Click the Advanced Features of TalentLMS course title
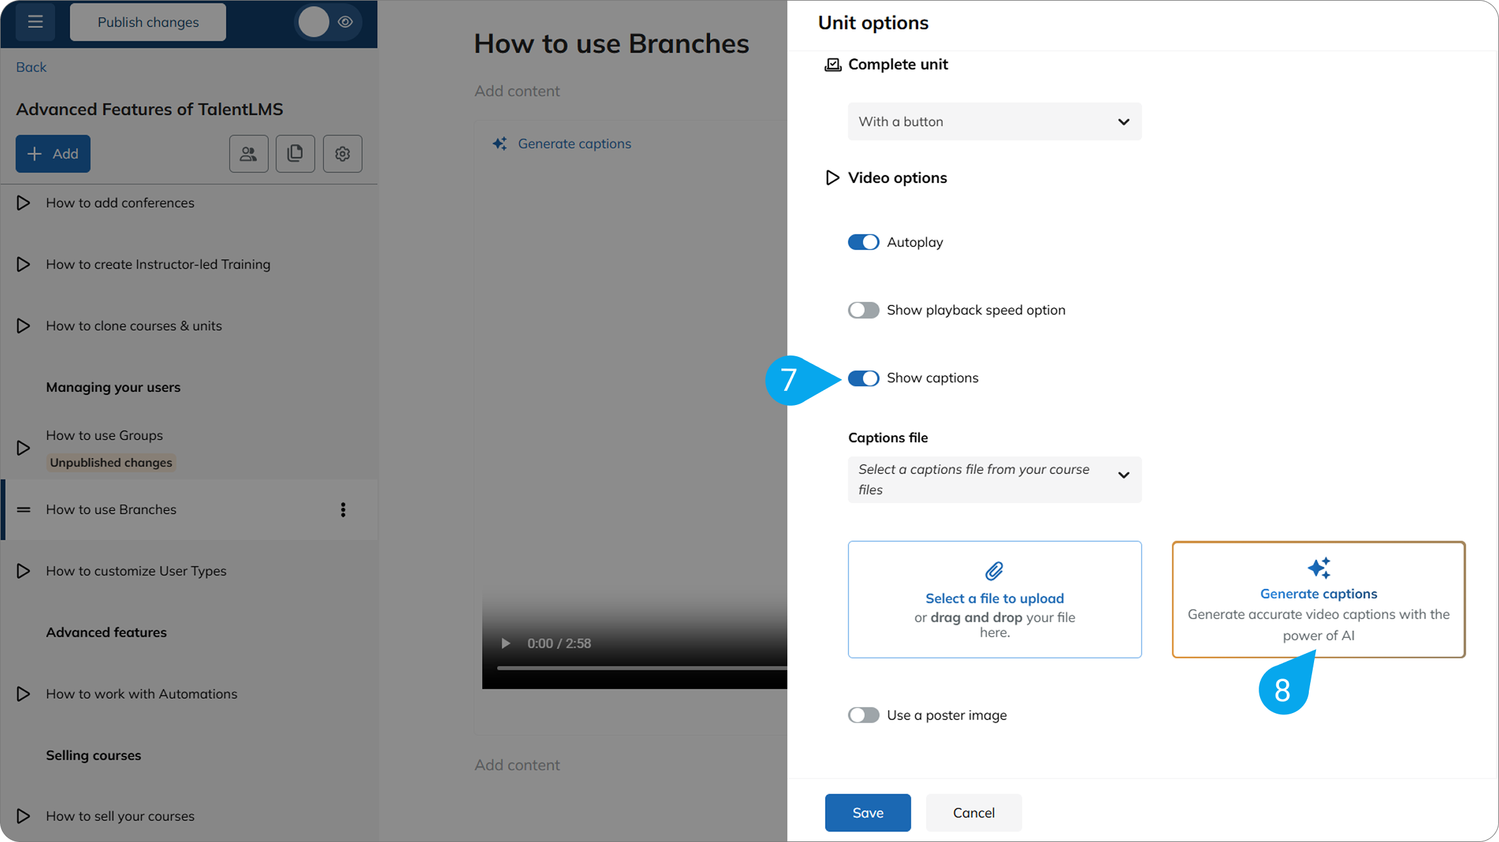This screenshot has height=842, width=1499. tap(149, 109)
